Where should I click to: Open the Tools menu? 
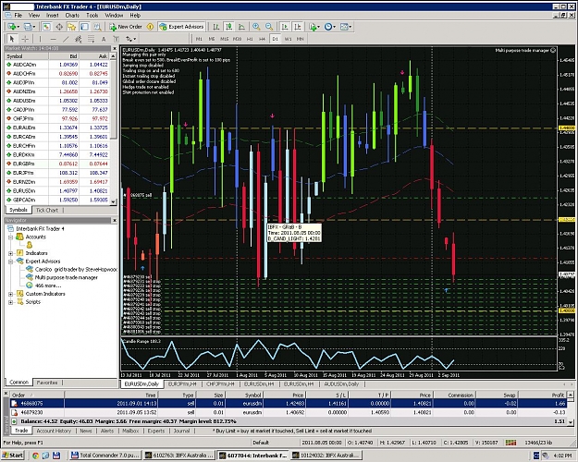coord(92,16)
